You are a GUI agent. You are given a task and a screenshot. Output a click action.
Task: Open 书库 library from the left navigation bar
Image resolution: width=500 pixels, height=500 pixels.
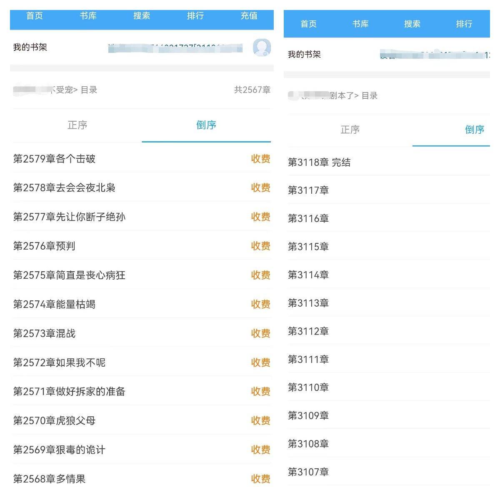[x=88, y=16]
